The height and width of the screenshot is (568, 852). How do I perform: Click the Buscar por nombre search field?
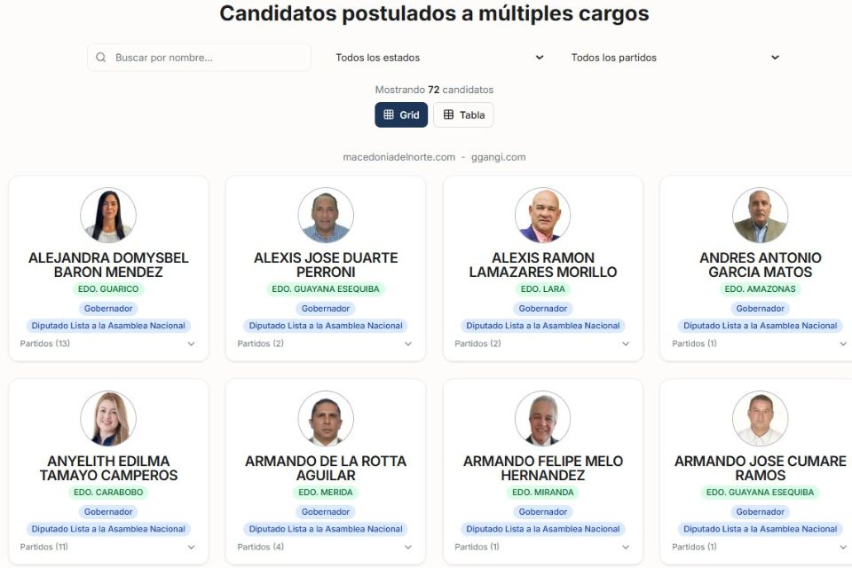tap(199, 57)
